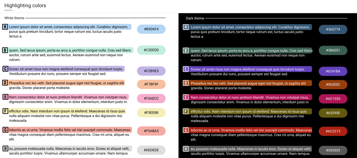The image size is (357, 158).
Task: Click the 'proposal' subtitle text
Action: pos(8,10)
